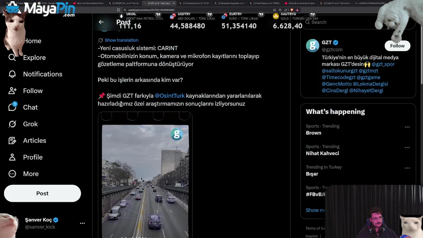Open more options for Bışar trend
This screenshot has width=423, height=238.
click(x=407, y=168)
